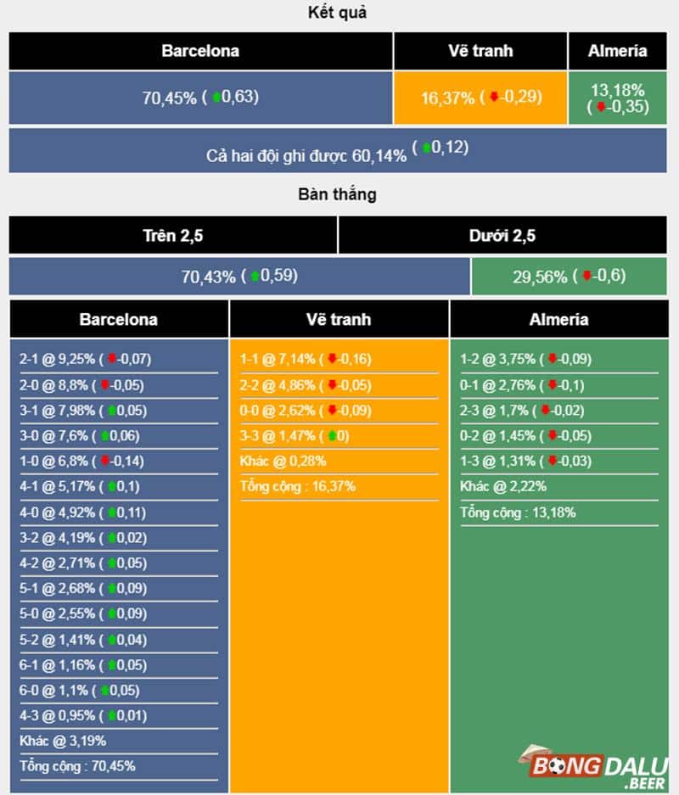Select the Trên 2,5 header
The image size is (679, 795).
click(x=173, y=237)
